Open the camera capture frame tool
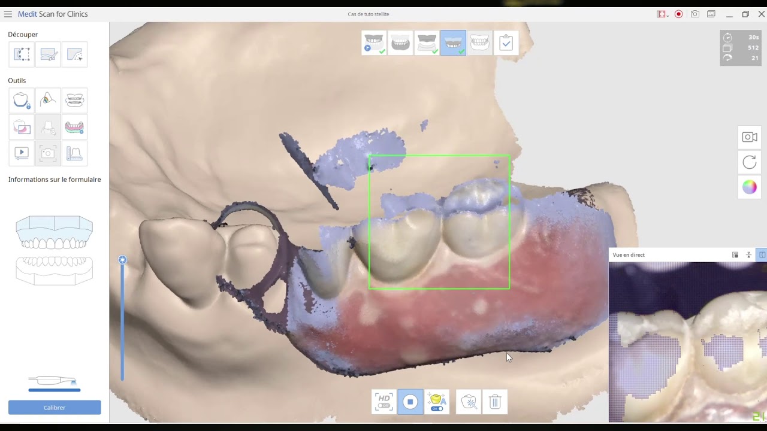 tap(48, 153)
